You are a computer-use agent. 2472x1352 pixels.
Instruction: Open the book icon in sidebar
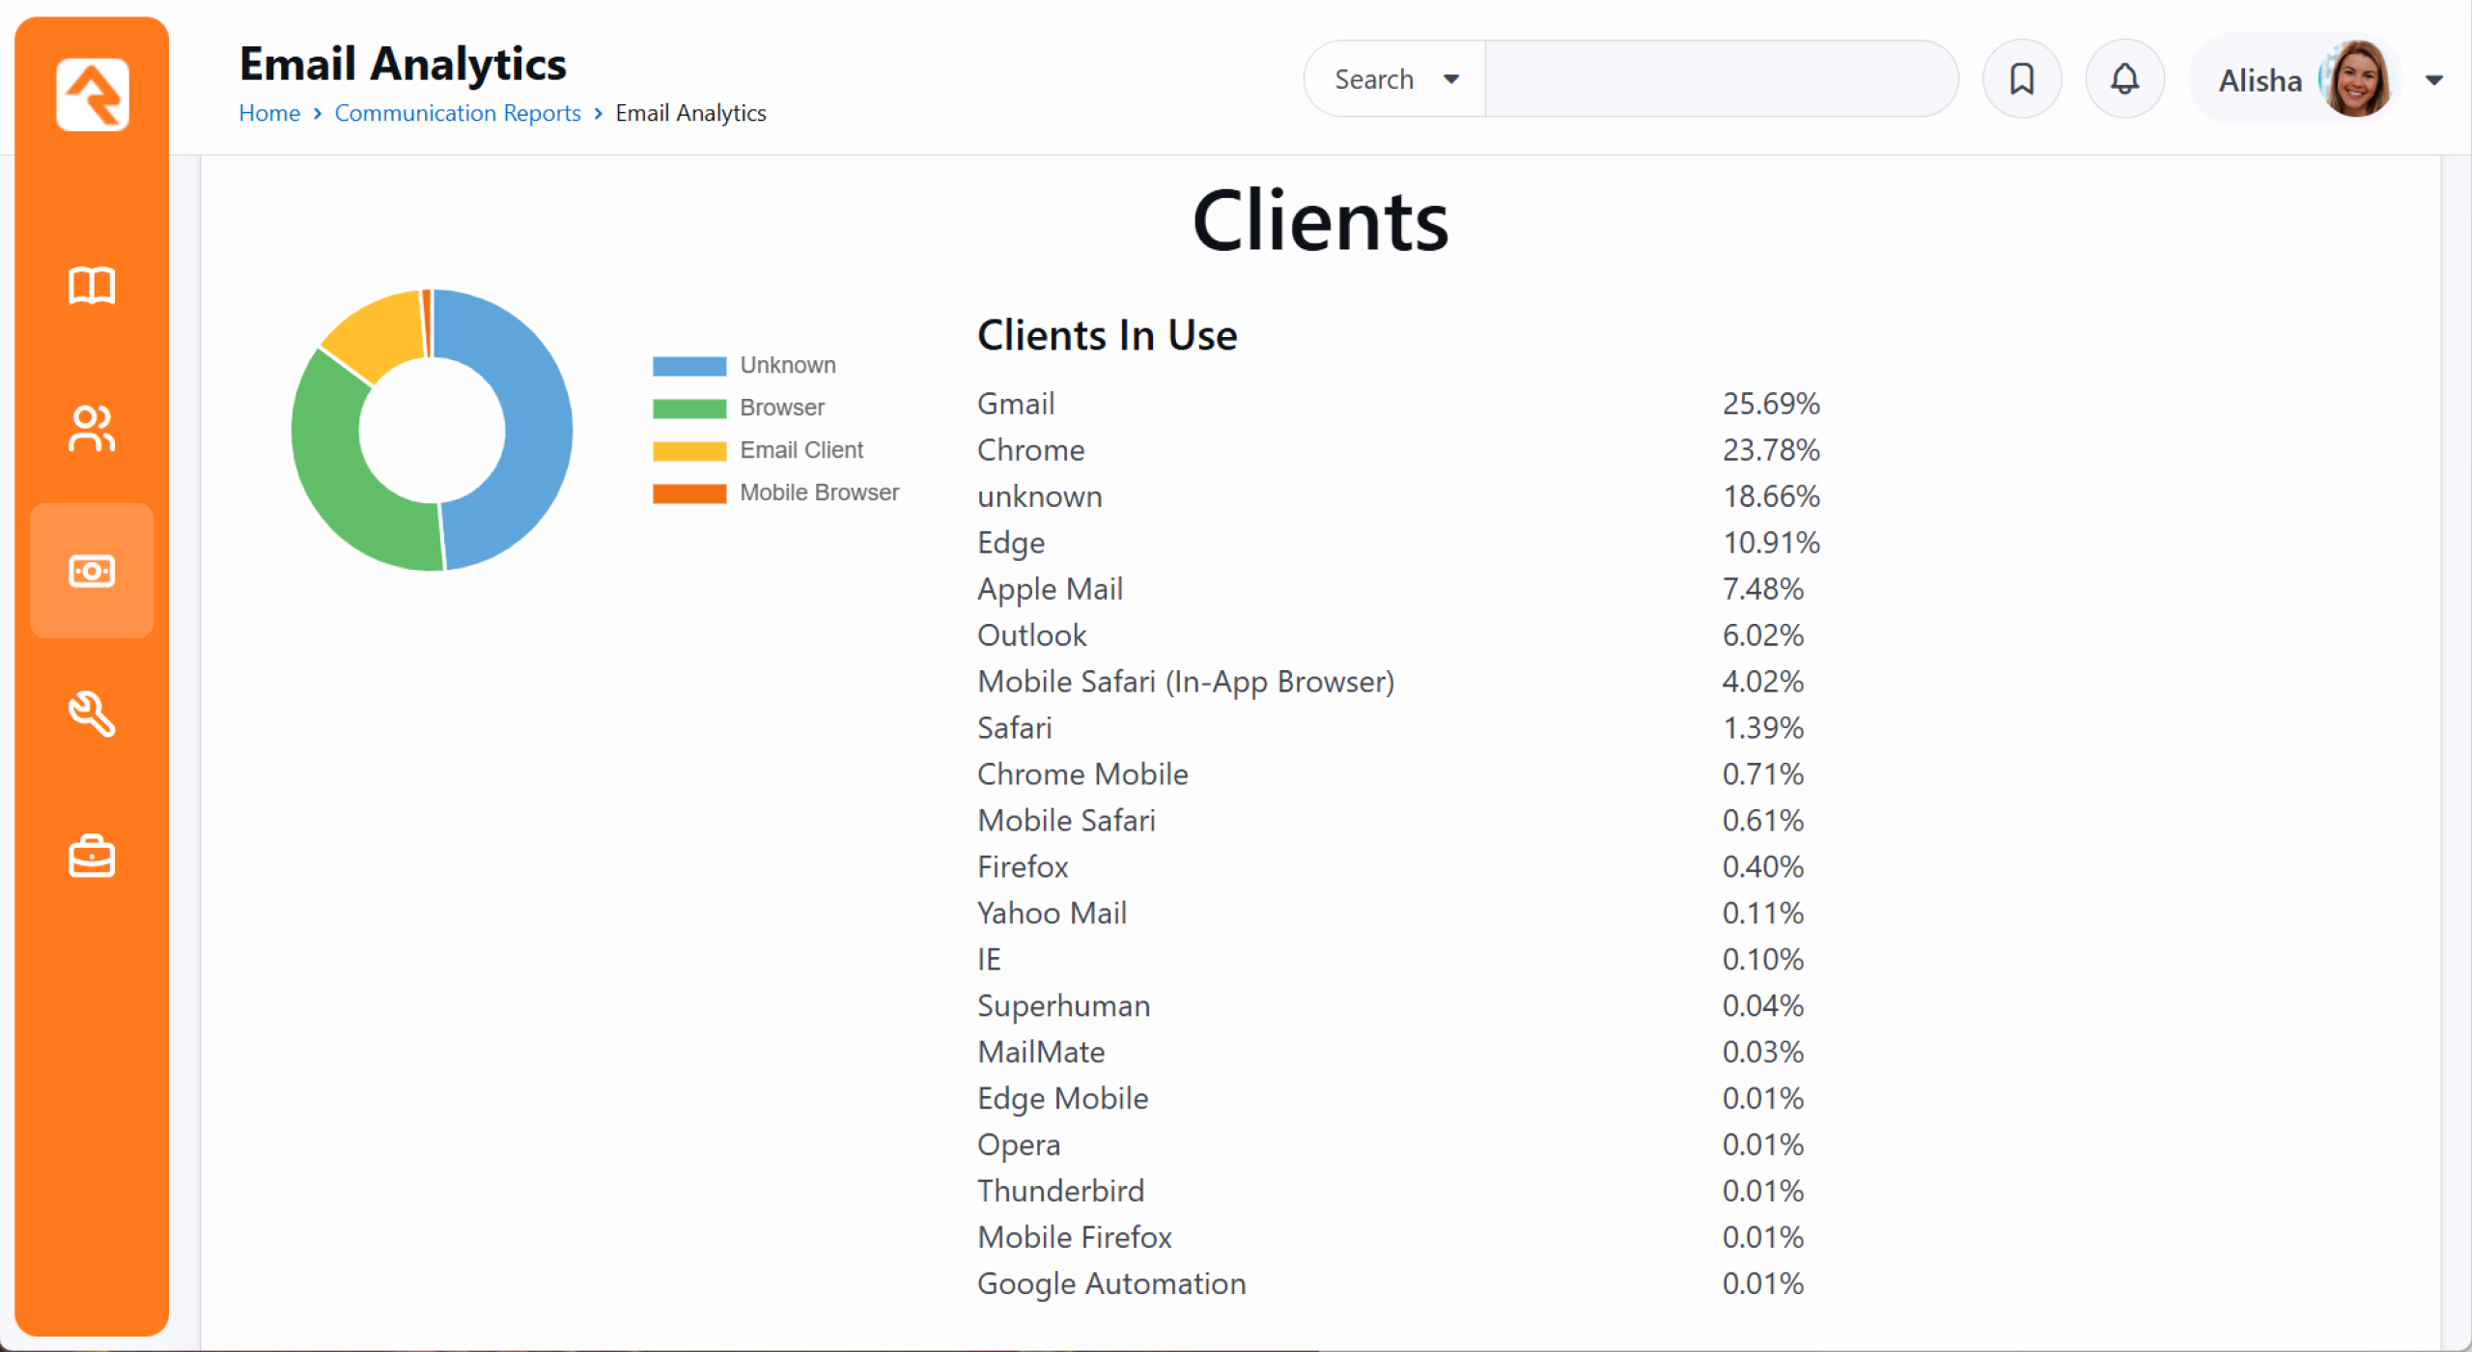tap(92, 286)
